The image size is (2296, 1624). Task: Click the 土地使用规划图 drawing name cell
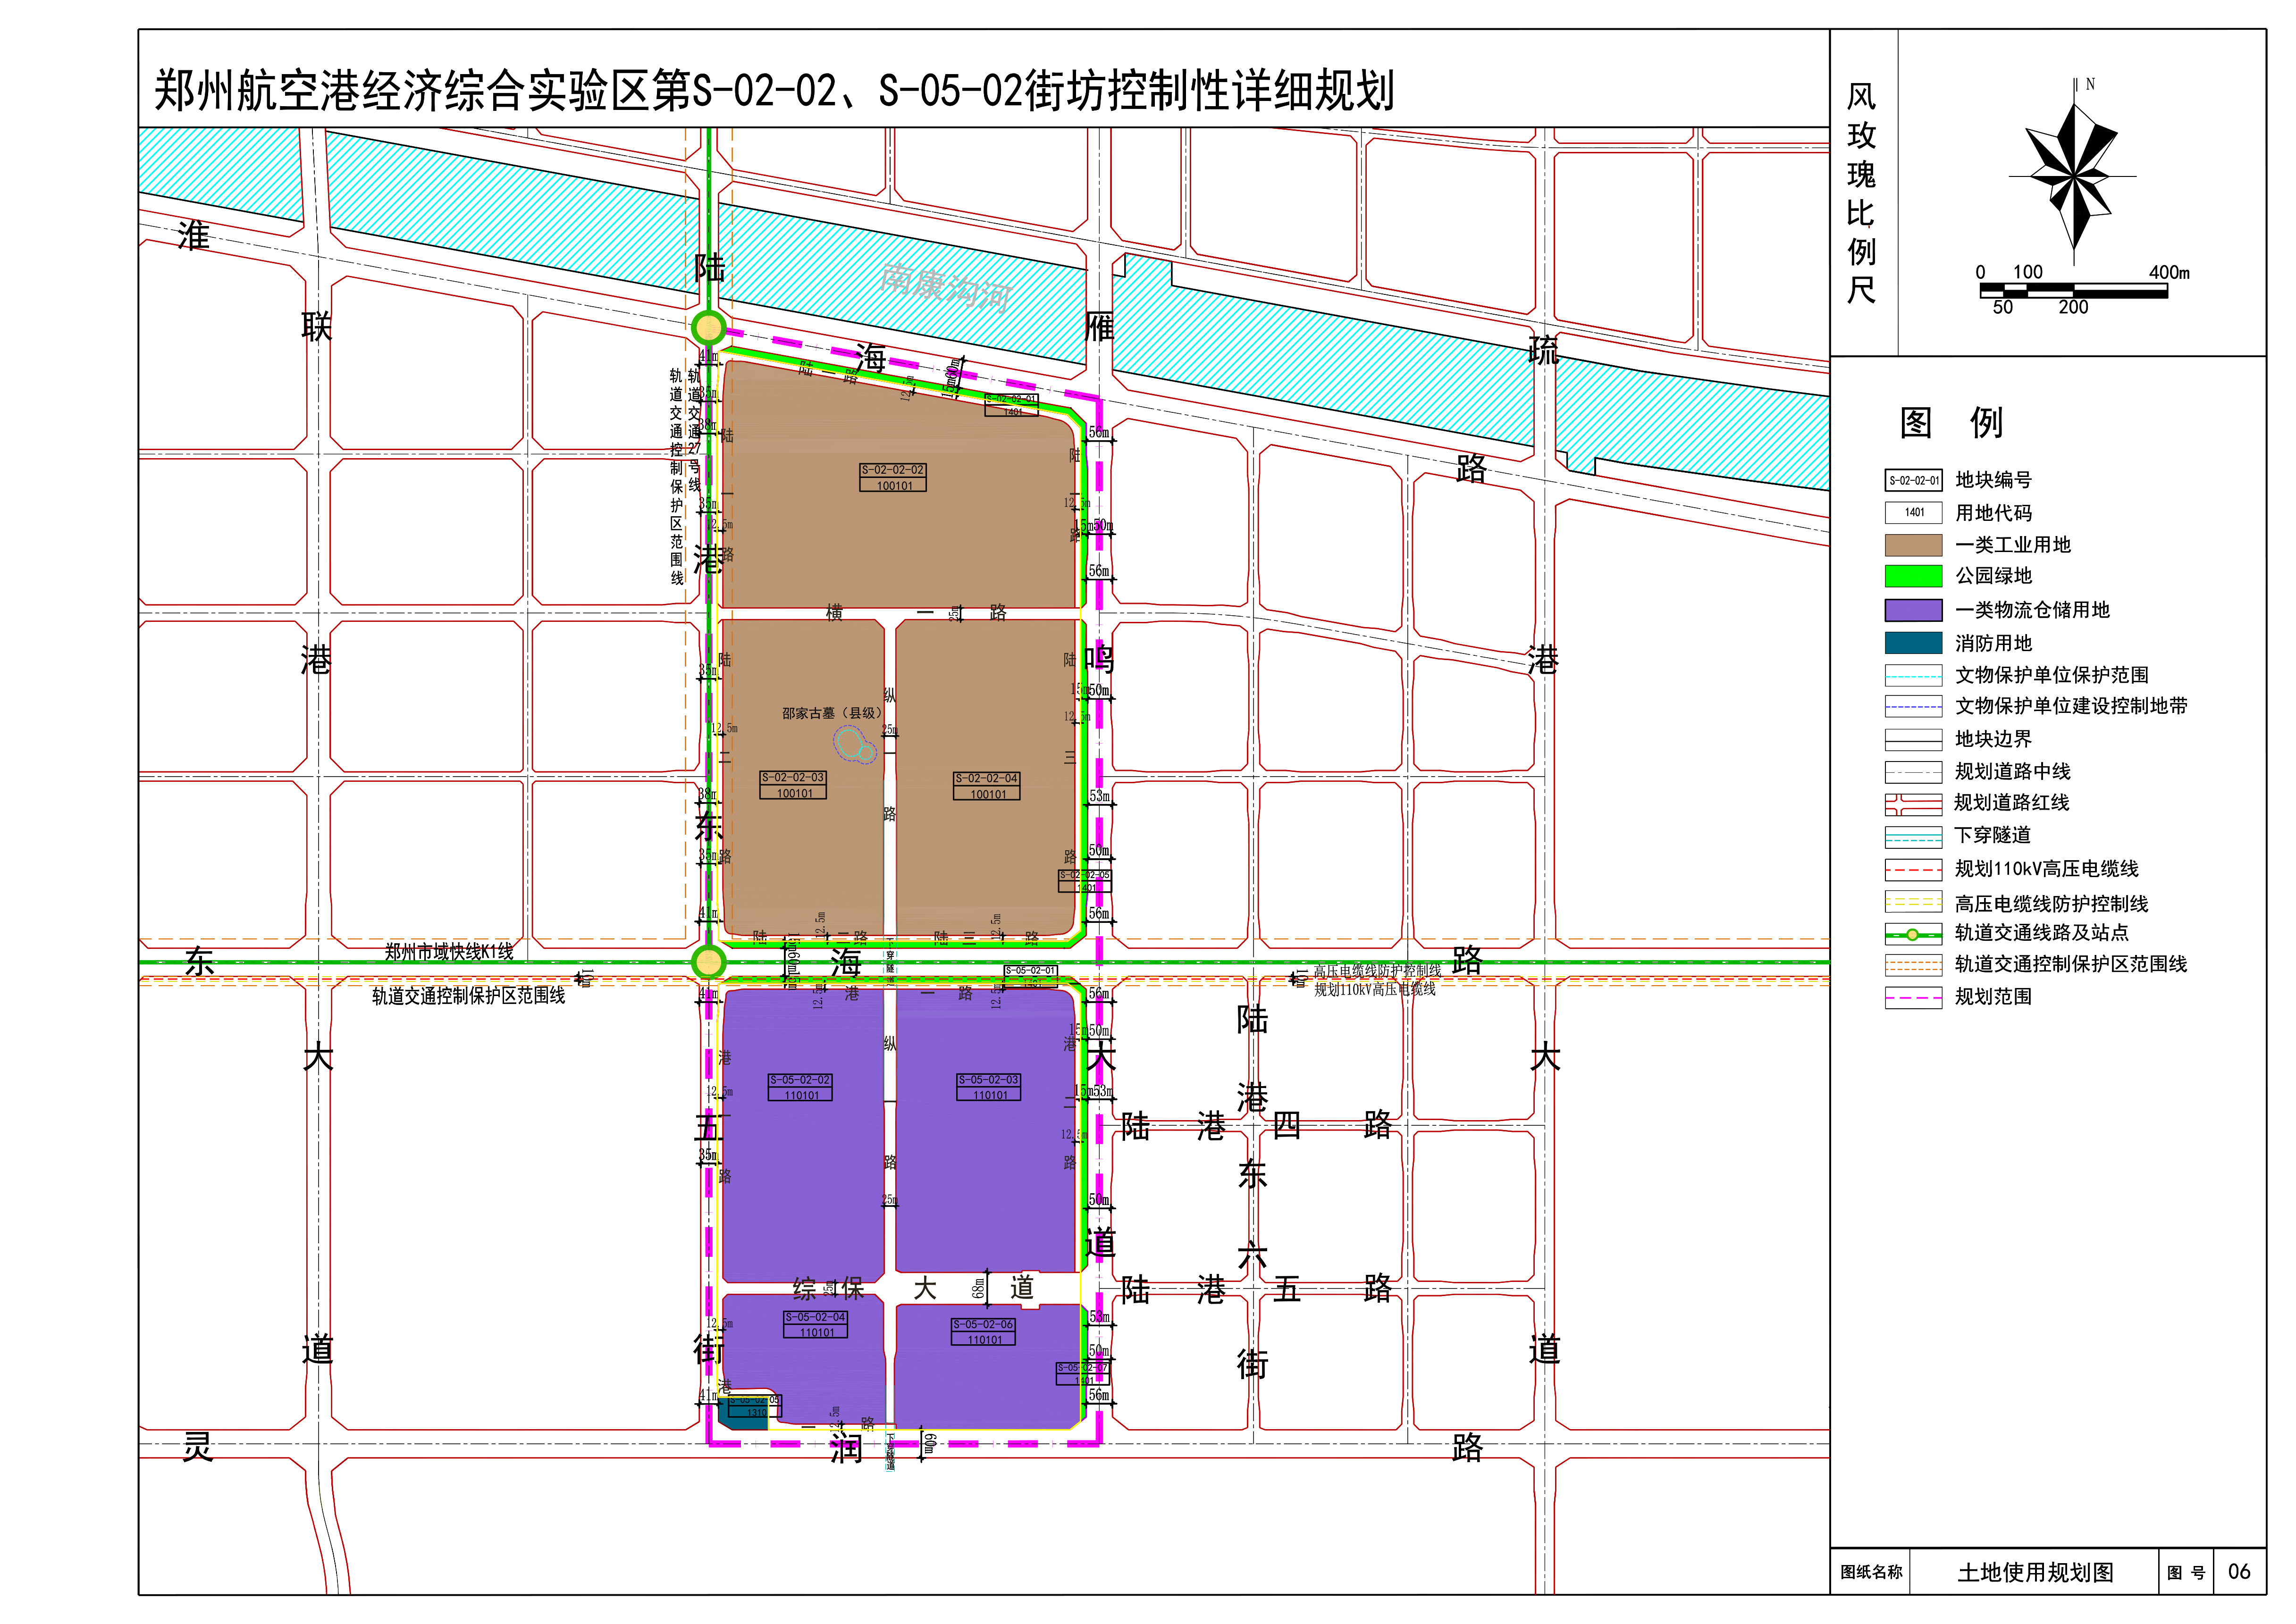[x=2035, y=1572]
